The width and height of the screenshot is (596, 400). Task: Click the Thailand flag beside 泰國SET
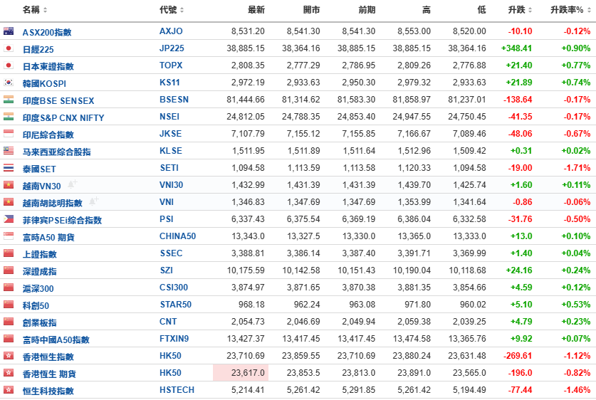click(9, 168)
